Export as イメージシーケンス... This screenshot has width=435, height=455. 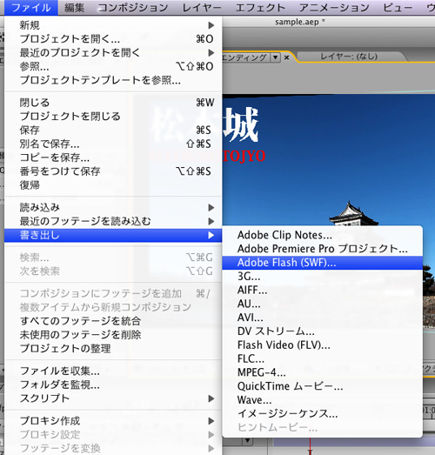[323, 413]
